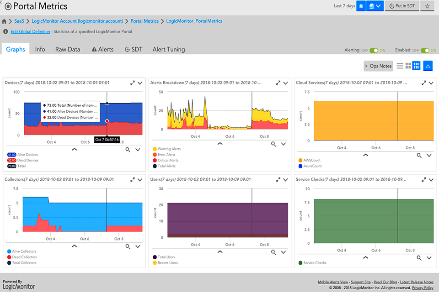439x292 pixels.
Task: Zoom the Alerts Breakdown graph with magnifier
Action: point(273,144)
